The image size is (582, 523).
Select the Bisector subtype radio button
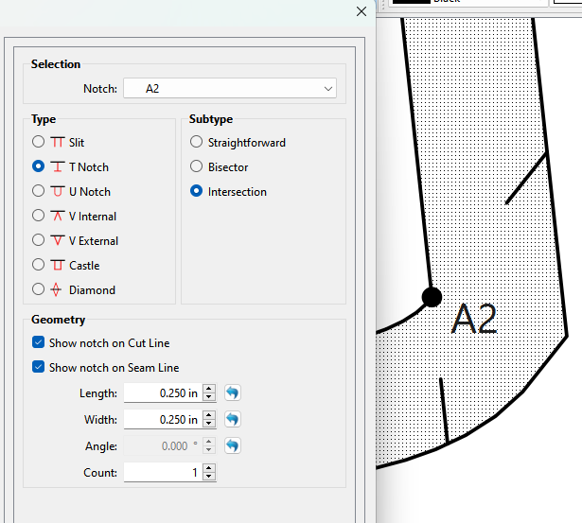click(197, 167)
